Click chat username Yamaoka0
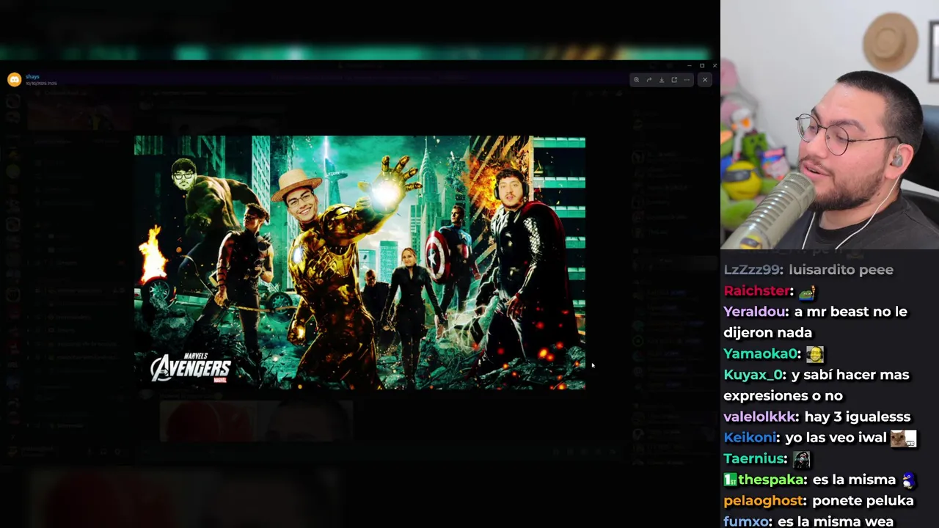939x528 pixels. pyautogui.click(x=761, y=353)
